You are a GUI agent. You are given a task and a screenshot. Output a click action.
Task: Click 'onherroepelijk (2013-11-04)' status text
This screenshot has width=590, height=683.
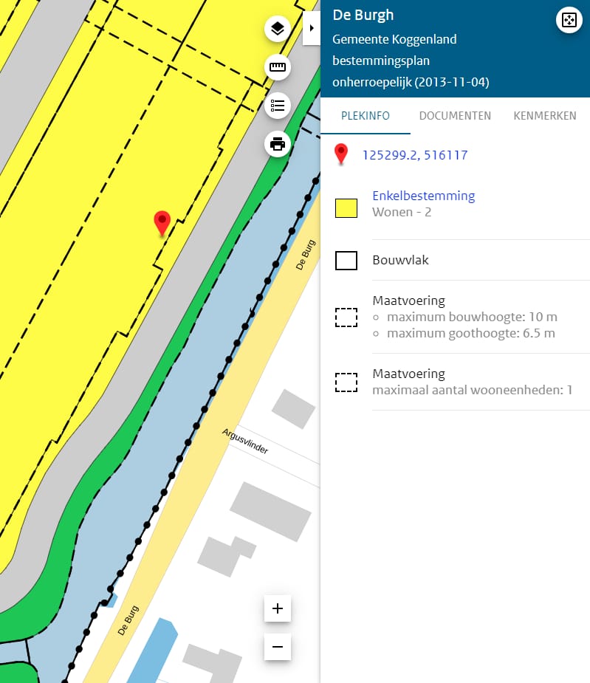point(411,82)
